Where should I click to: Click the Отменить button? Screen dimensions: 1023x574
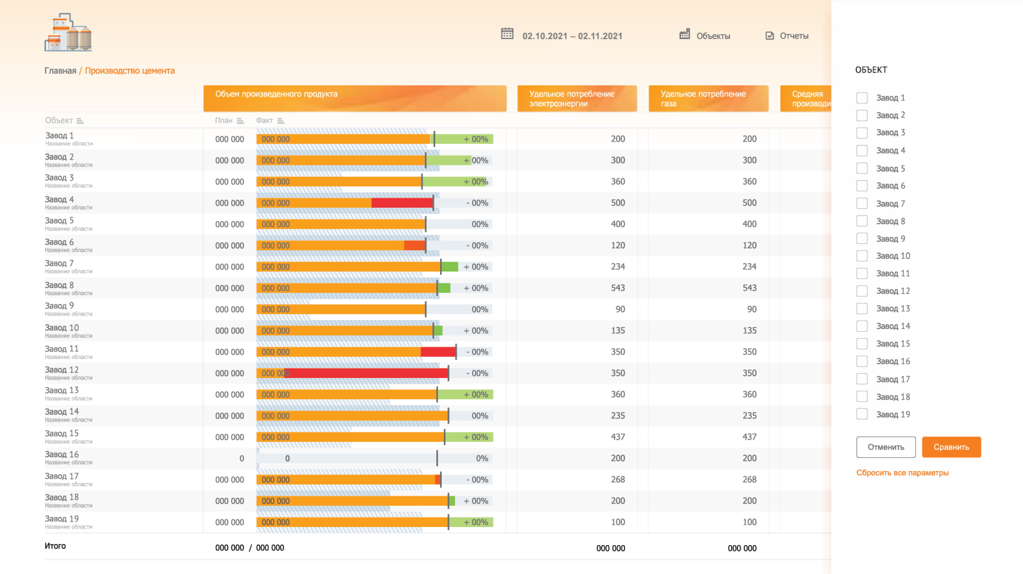(x=886, y=447)
